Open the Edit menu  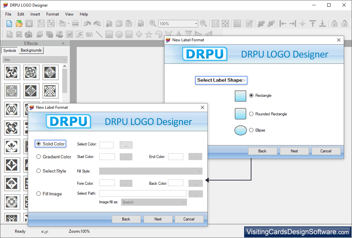click(21, 14)
